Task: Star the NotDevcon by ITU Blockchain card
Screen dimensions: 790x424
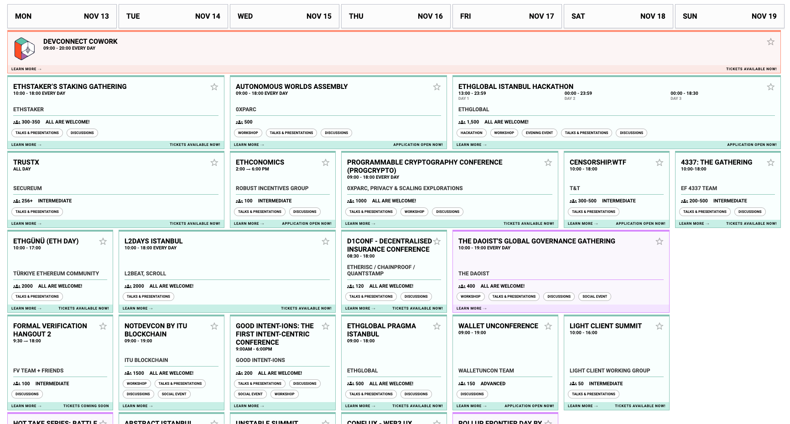Action: [x=214, y=326]
